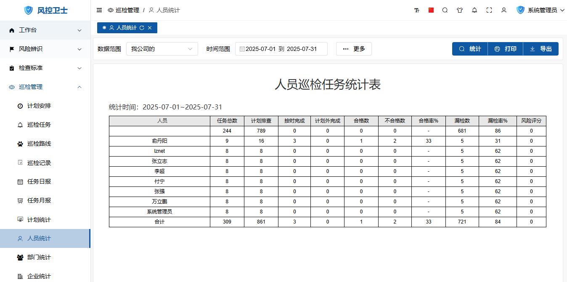567x282 pixels.
Task: Click the 时间范围 date range field
Action: [x=281, y=49]
